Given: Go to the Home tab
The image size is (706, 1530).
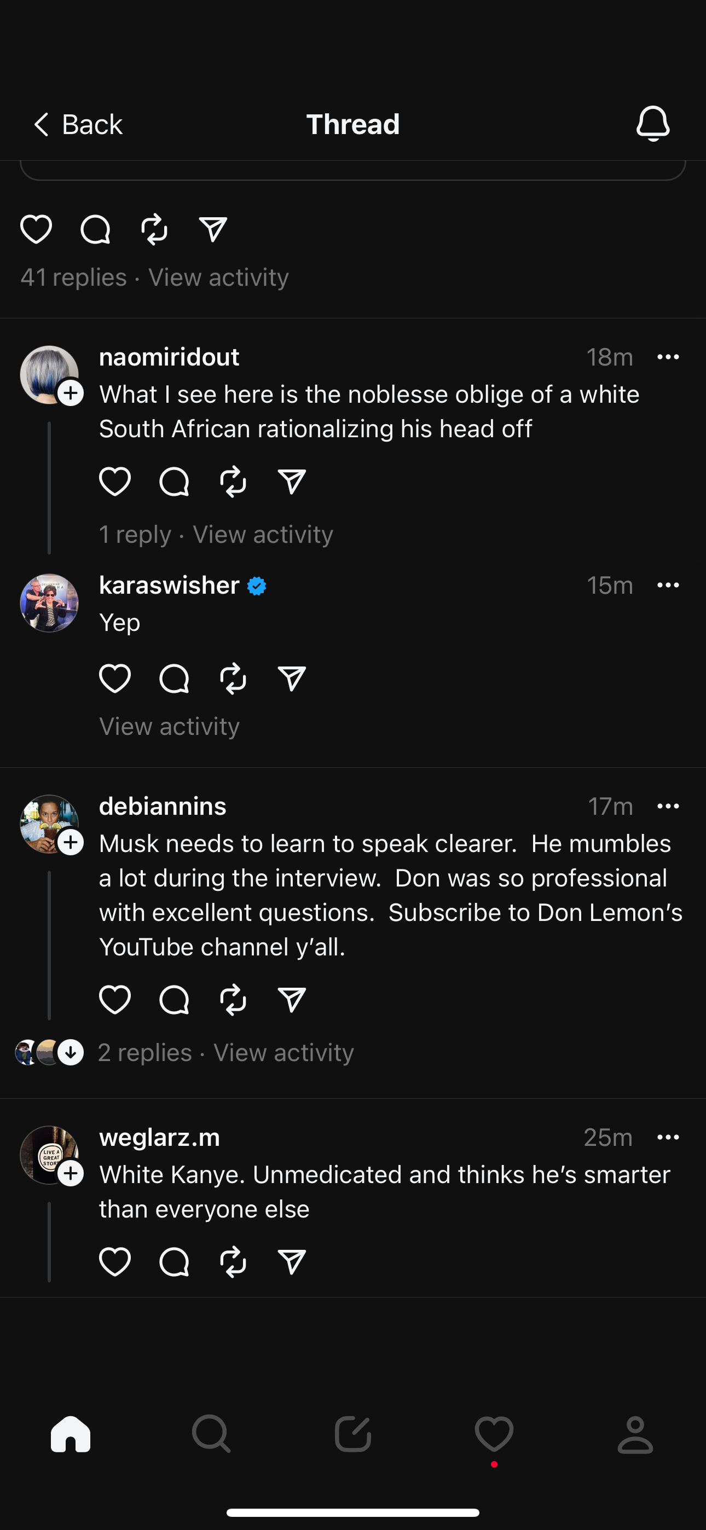Looking at the screenshot, I should (x=71, y=1434).
